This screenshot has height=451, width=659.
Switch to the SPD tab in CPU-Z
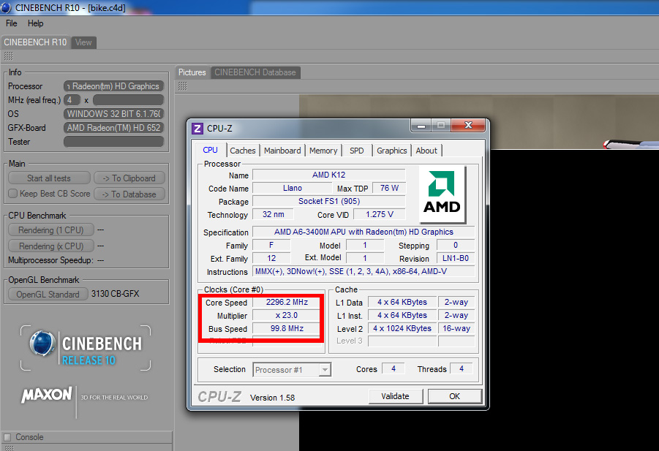357,151
